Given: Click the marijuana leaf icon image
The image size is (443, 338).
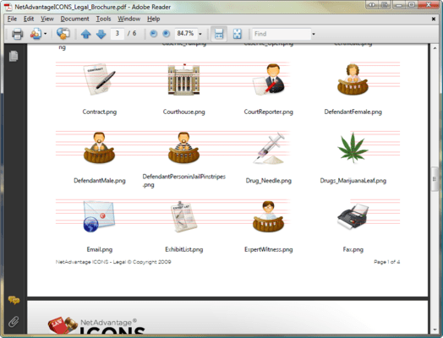Looking at the screenshot, I should click(x=353, y=148).
